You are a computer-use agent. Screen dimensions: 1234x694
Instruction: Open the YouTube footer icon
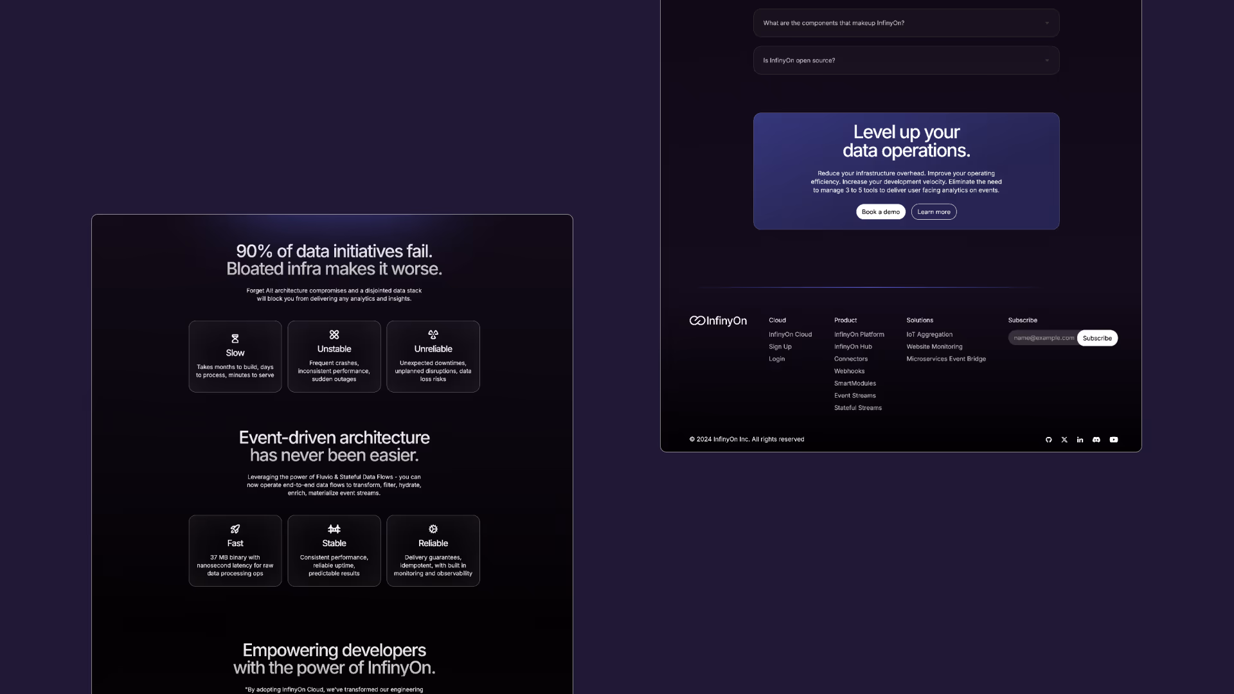pyautogui.click(x=1114, y=440)
